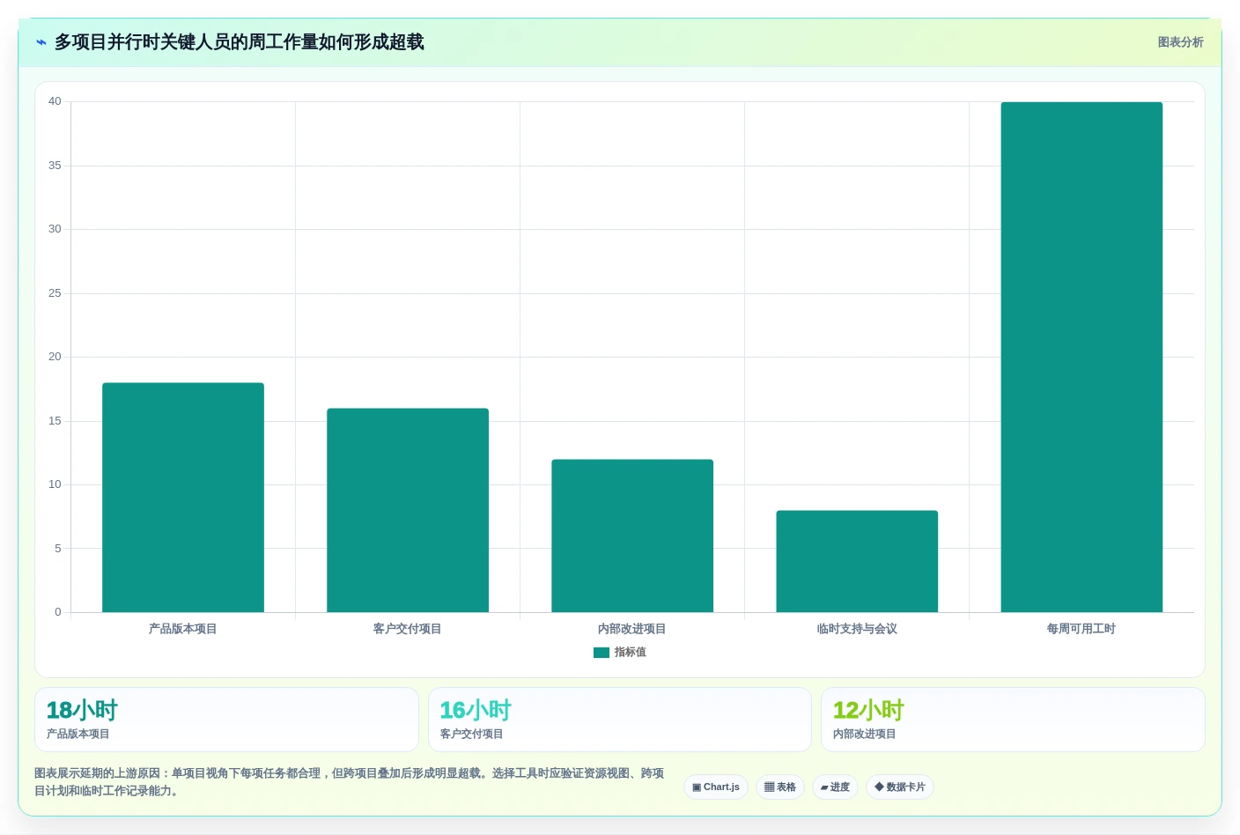Click the 指标值 legend text

coord(631,653)
